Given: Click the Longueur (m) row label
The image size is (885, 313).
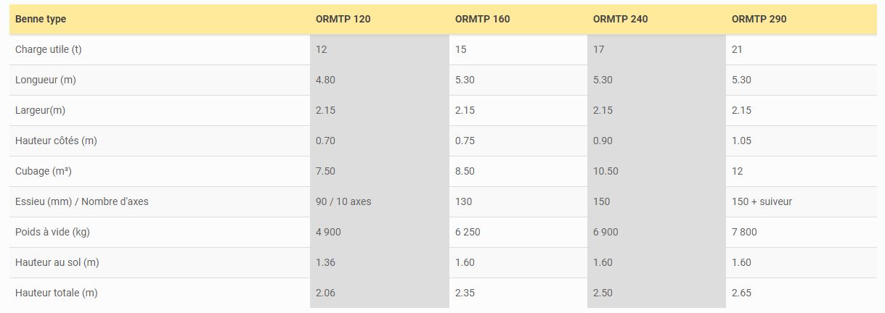Looking at the screenshot, I should pos(46,80).
